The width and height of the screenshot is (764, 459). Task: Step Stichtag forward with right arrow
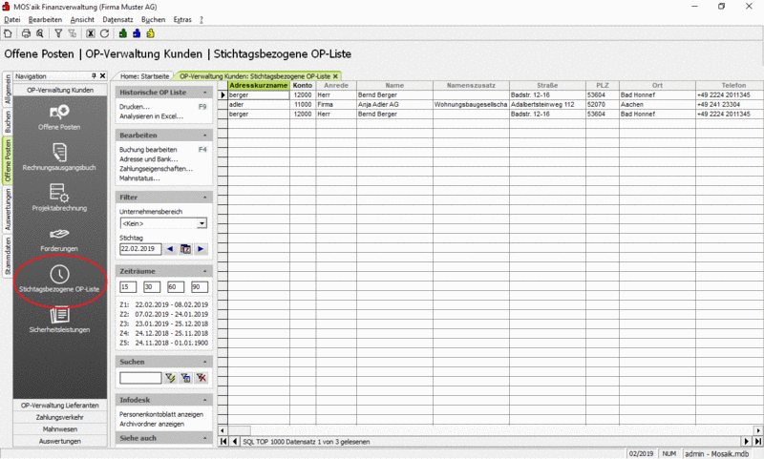pos(201,249)
